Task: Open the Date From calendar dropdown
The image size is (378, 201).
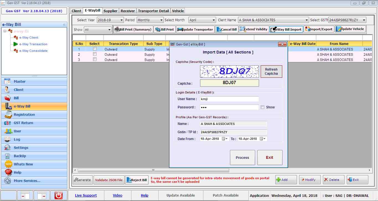Action: coord(227,139)
